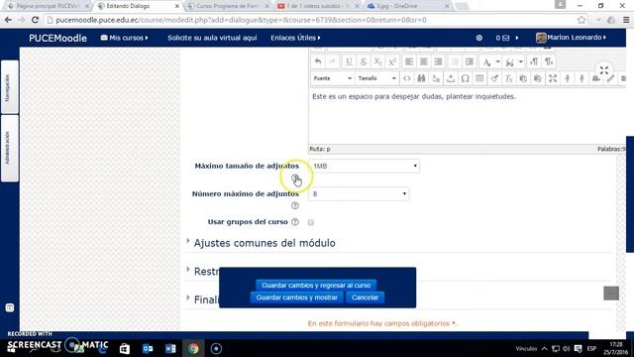Screen dimensions: 634x357
Task: Open help for Usar grupos del curso
Action: 295,222
